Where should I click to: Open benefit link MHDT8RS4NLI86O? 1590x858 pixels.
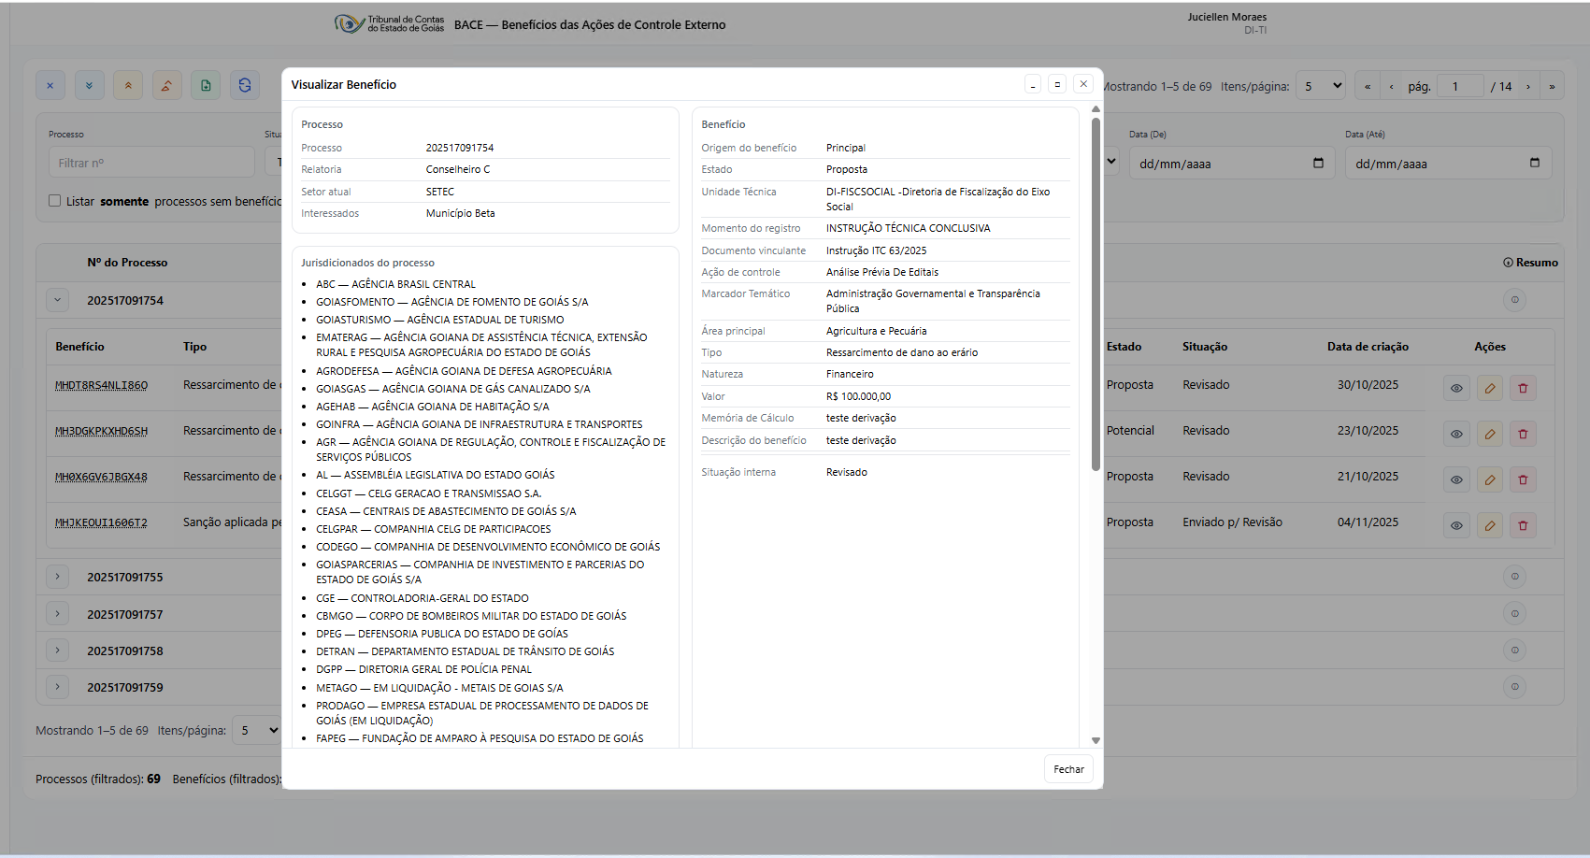coord(101,385)
